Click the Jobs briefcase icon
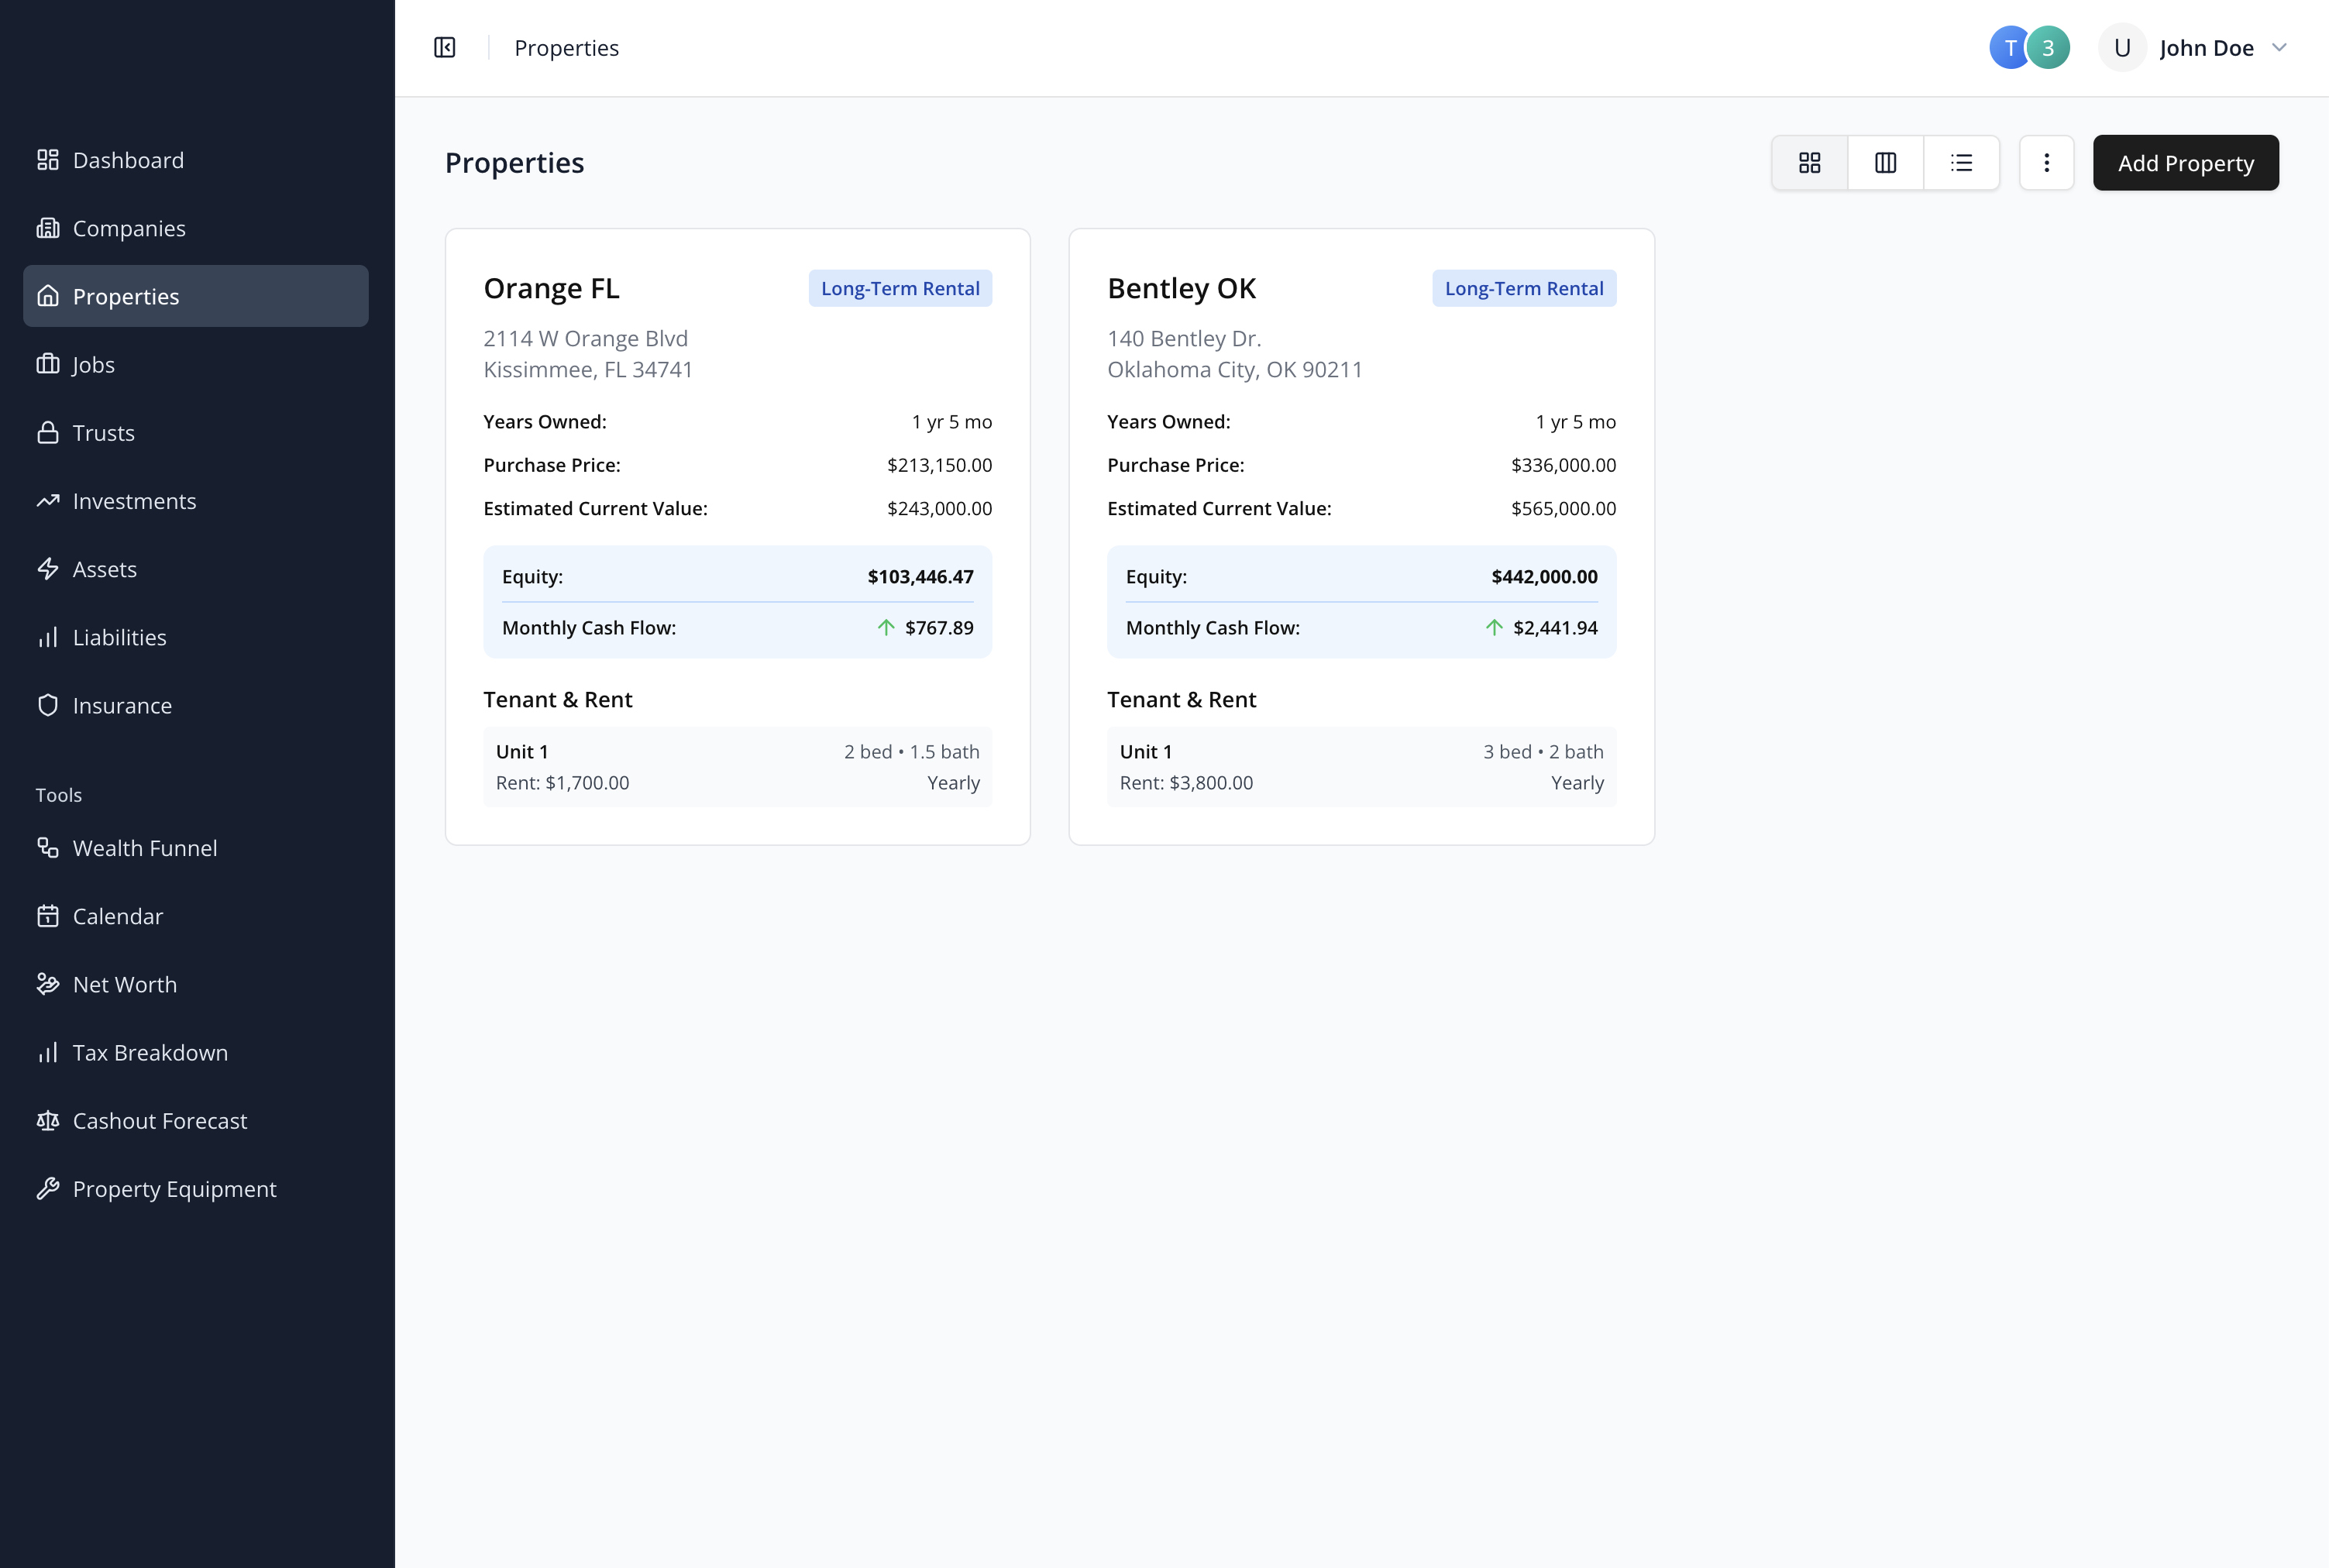This screenshot has width=2329, height=1568. (x=48, y=364)
